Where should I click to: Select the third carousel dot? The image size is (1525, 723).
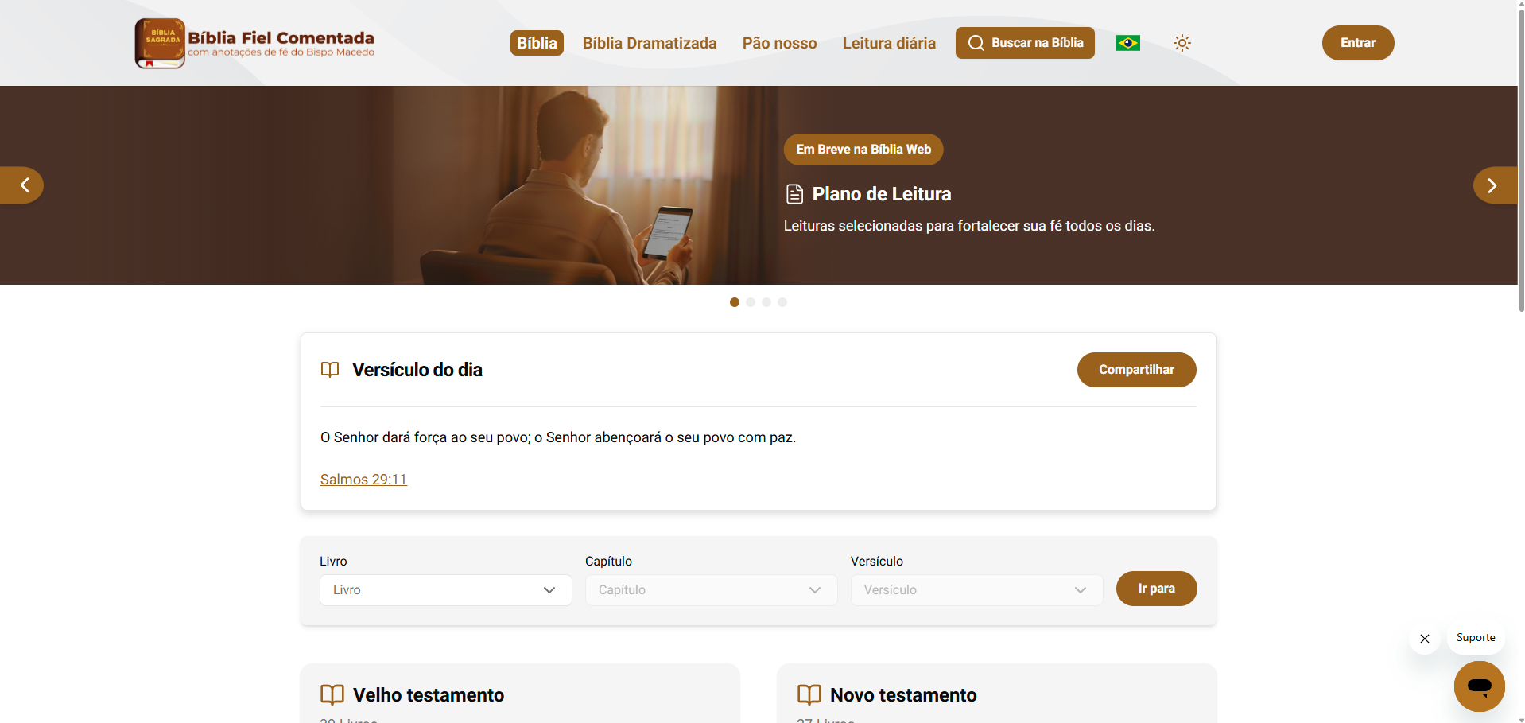[x=766, y=302]
